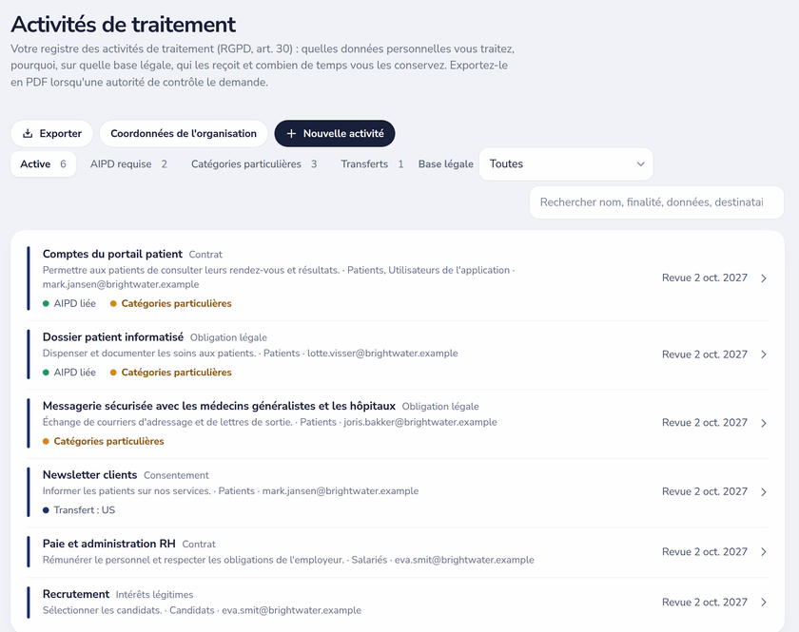Click Catégories particulières tag on Comptes du portail
799x632 pixels.
171,303
